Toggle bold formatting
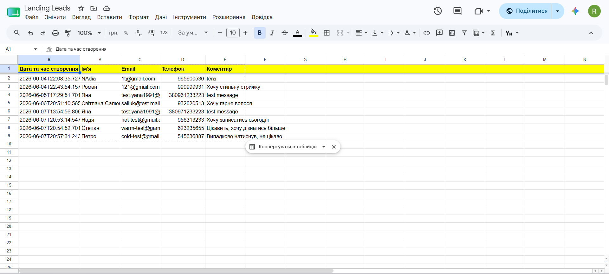 260,33
